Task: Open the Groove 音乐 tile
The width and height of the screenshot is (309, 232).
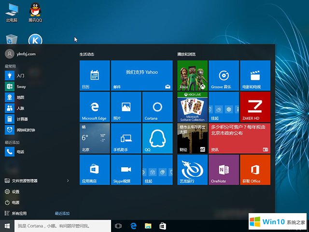Action: click(x=223, y=75)
